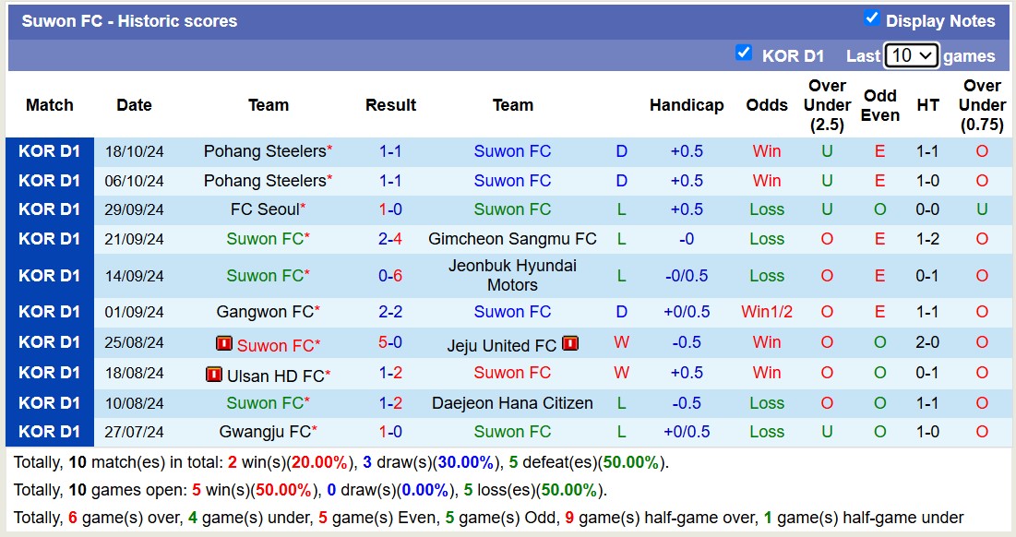Click the Handicap column header
The image size is (1016, 537).
click(x=686, y=105)
